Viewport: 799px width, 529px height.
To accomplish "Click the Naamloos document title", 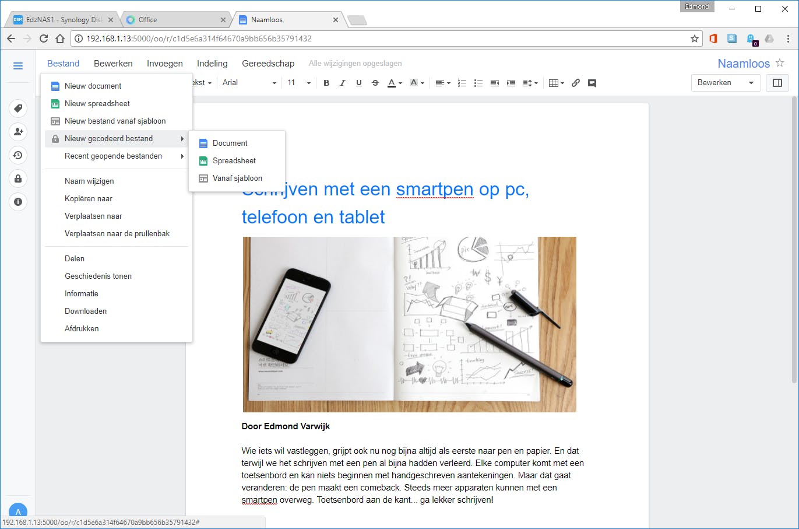I will click(x=743, y=64).
